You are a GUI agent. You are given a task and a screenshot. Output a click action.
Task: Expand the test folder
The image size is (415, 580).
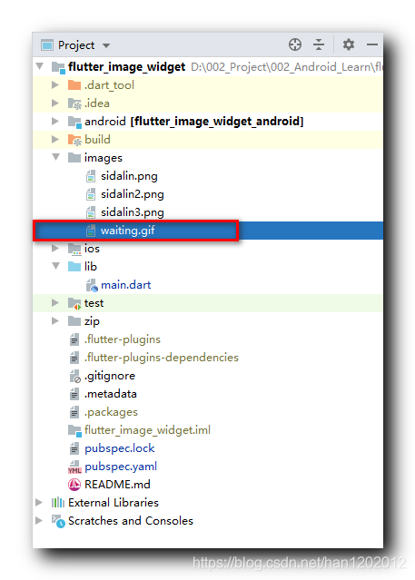(x=55, y=303)
